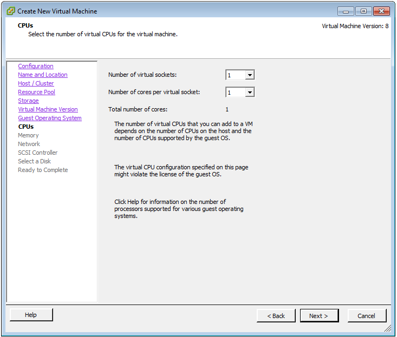Viewport: 397px width, 337px height.
Task: Click the vSphere icon in the title bar
Action: pos(11,11)
